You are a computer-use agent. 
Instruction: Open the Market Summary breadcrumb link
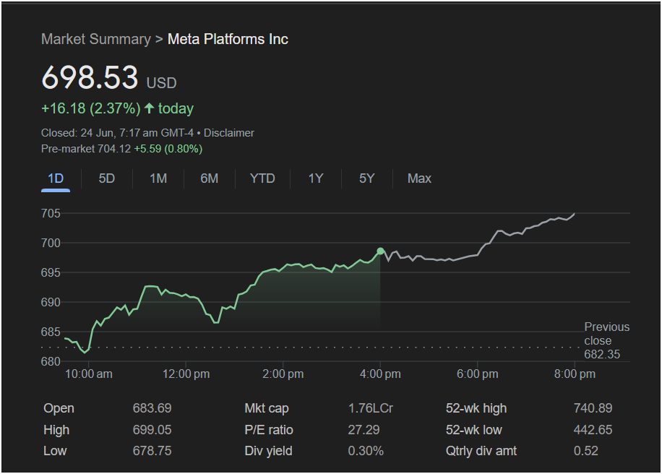click(x=96, y=39)
